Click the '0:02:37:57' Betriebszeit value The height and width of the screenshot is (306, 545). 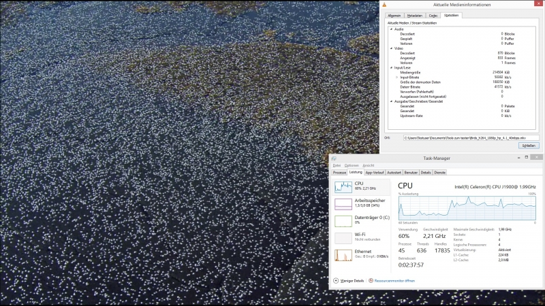pyautogui.click(x=411, y=265)
